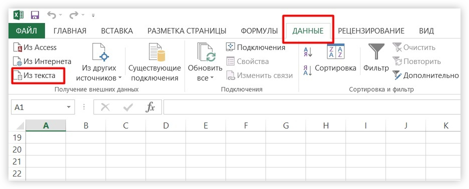This screenshot has width=469, height=189.
Task: Import data with Из Access
Action: pos(35,47)
